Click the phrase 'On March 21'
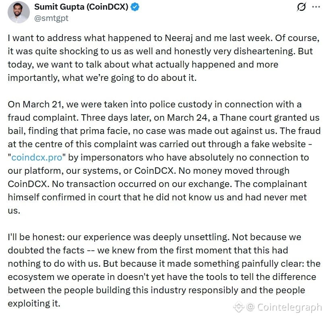 click(31, 104)
